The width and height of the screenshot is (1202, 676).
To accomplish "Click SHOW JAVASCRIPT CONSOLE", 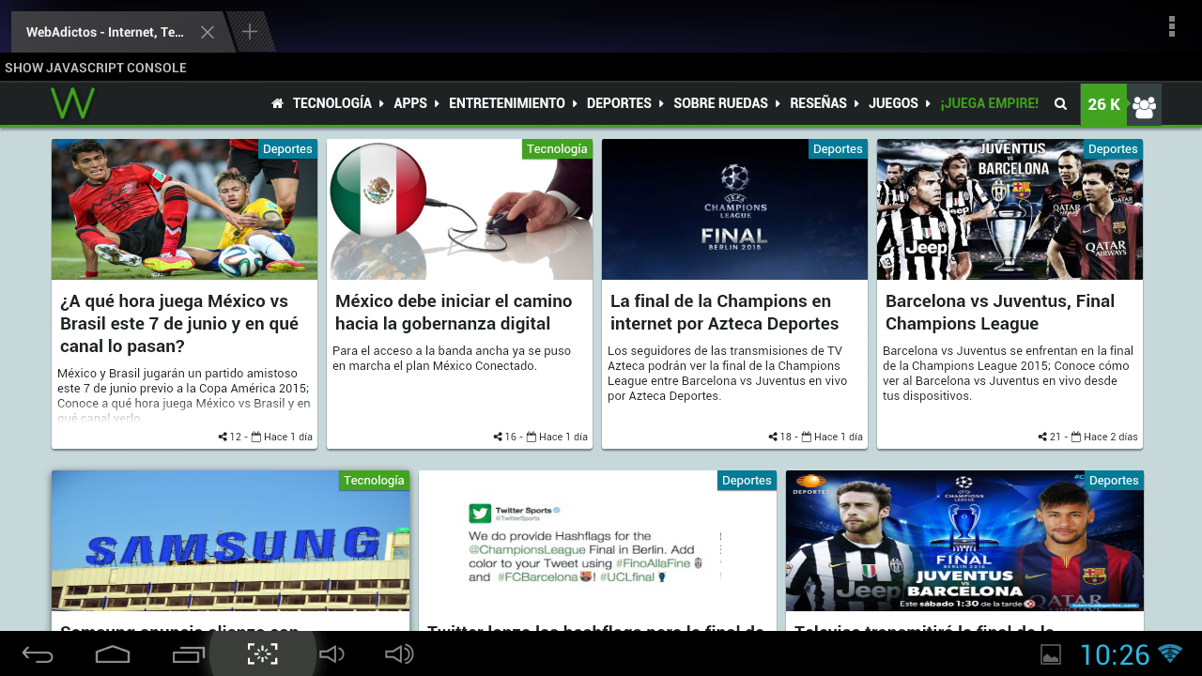I will pyautogui.click(x=96, y=68).
